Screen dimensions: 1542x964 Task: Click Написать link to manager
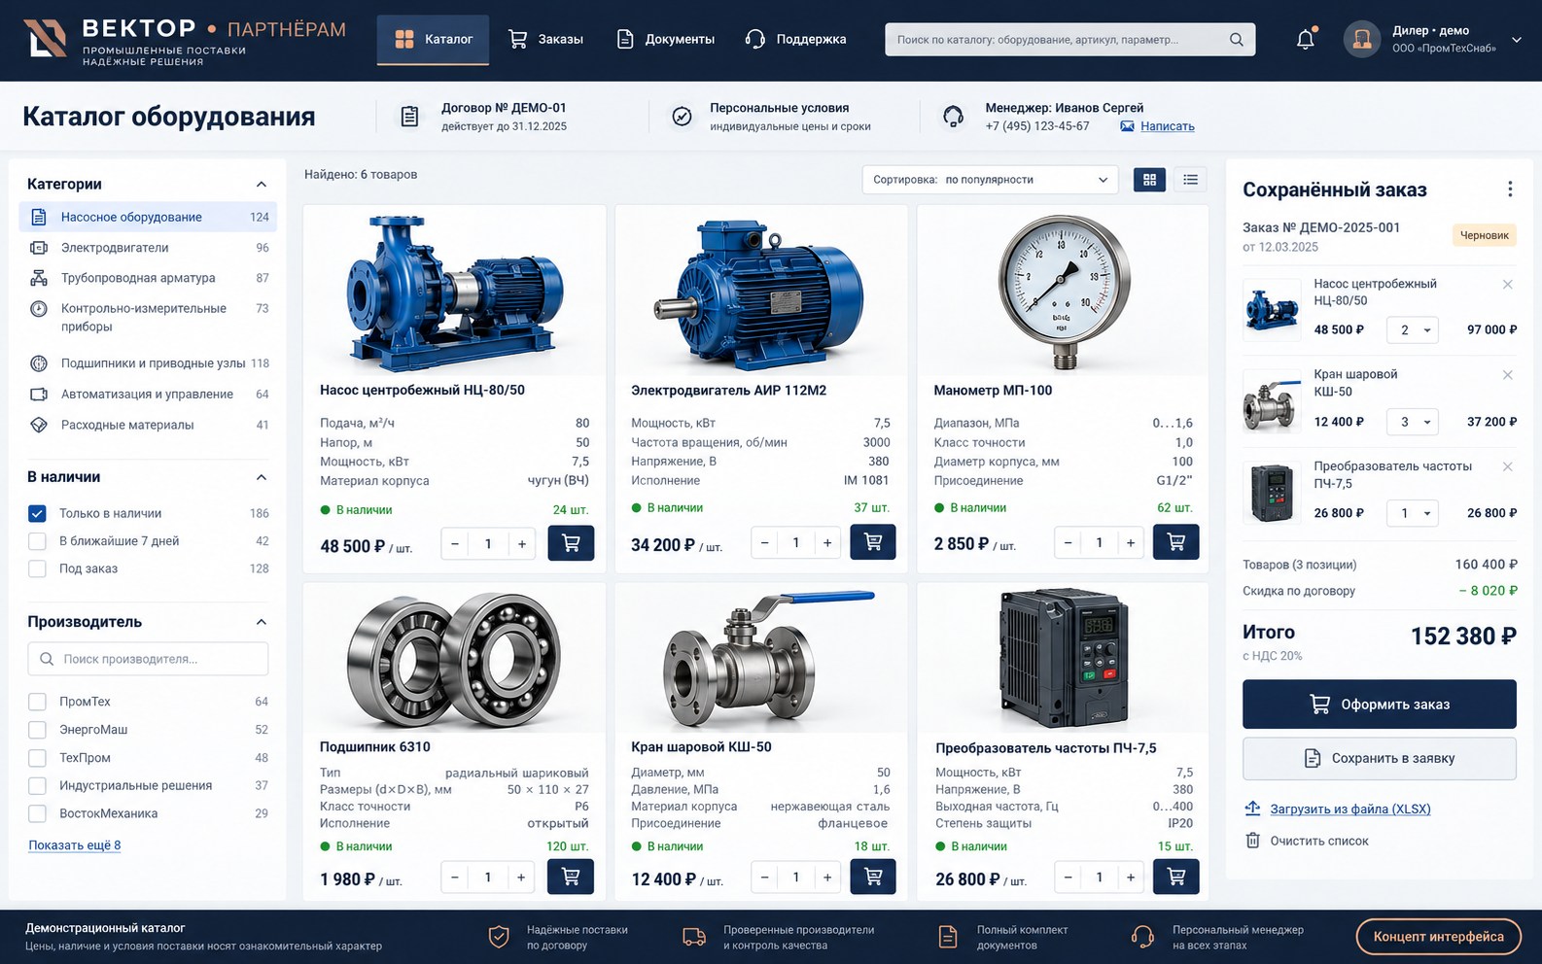(1167, 126)
